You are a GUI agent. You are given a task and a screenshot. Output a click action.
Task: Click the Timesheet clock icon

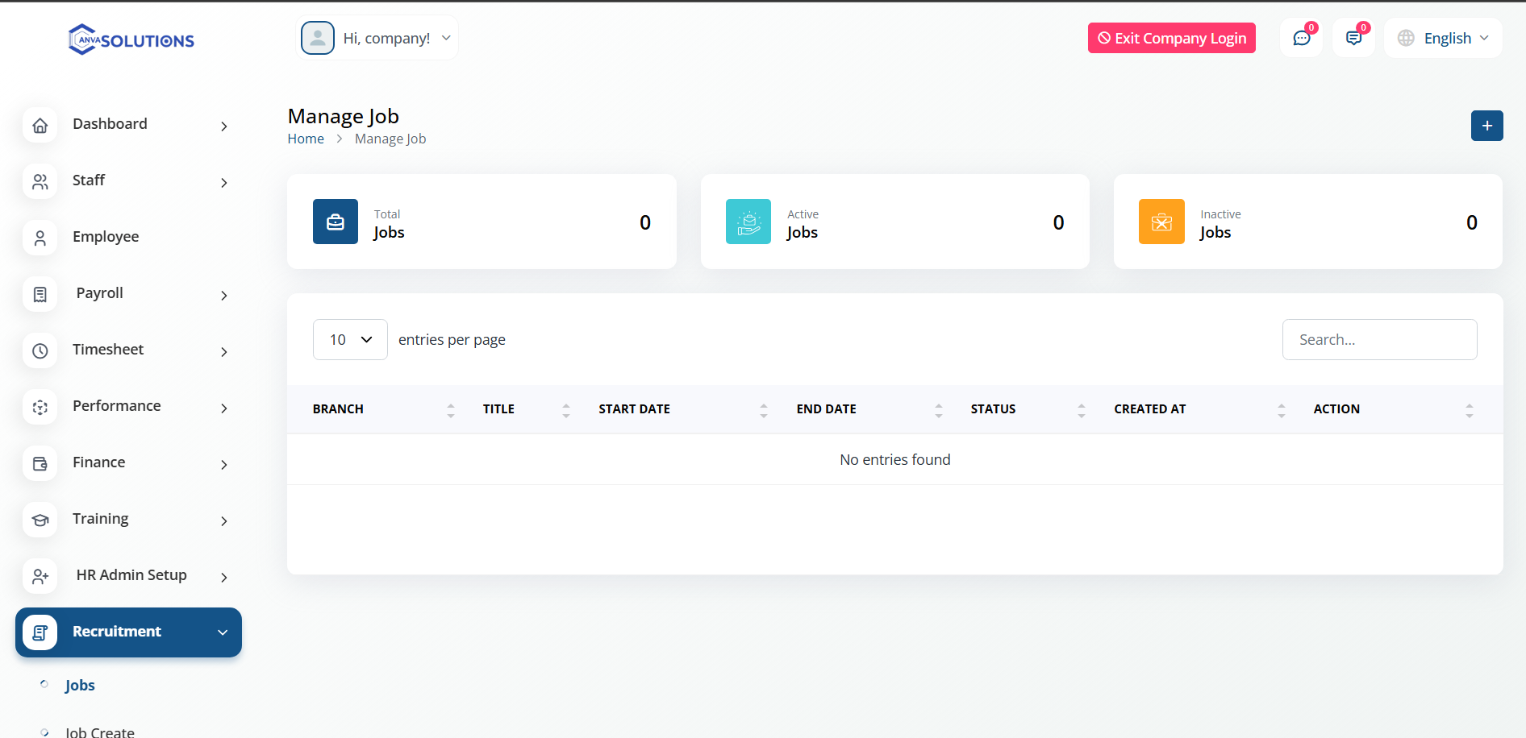[40, 351]
